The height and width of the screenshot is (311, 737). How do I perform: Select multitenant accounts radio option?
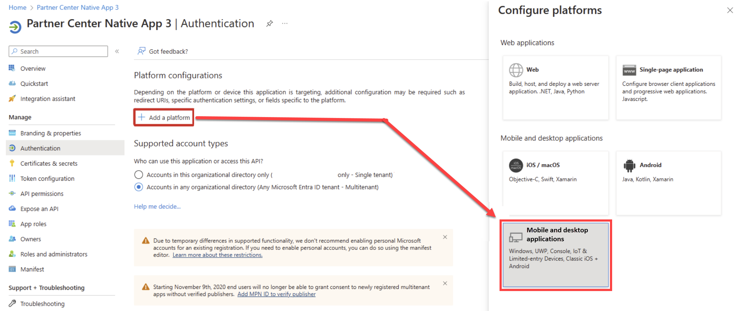pos(139,187)
